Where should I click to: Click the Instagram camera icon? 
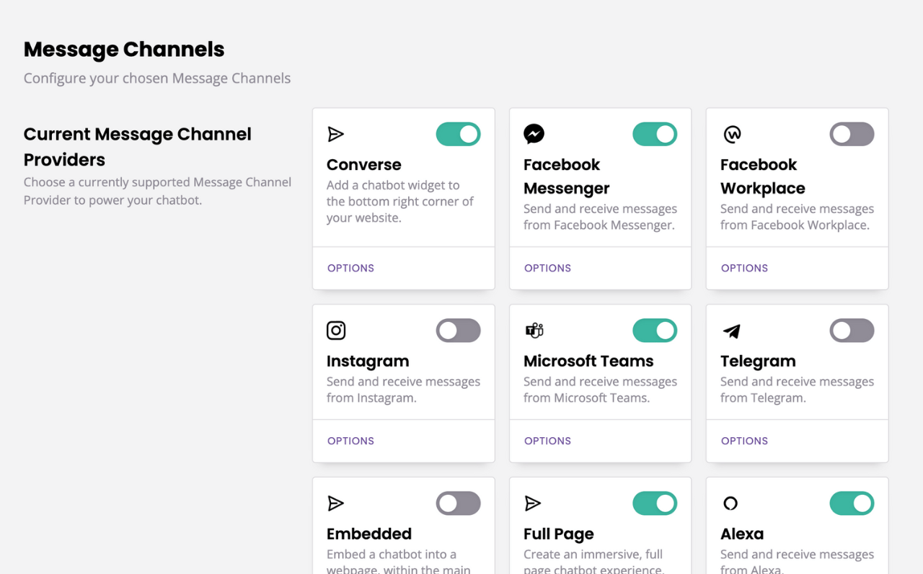pos(336,330)
